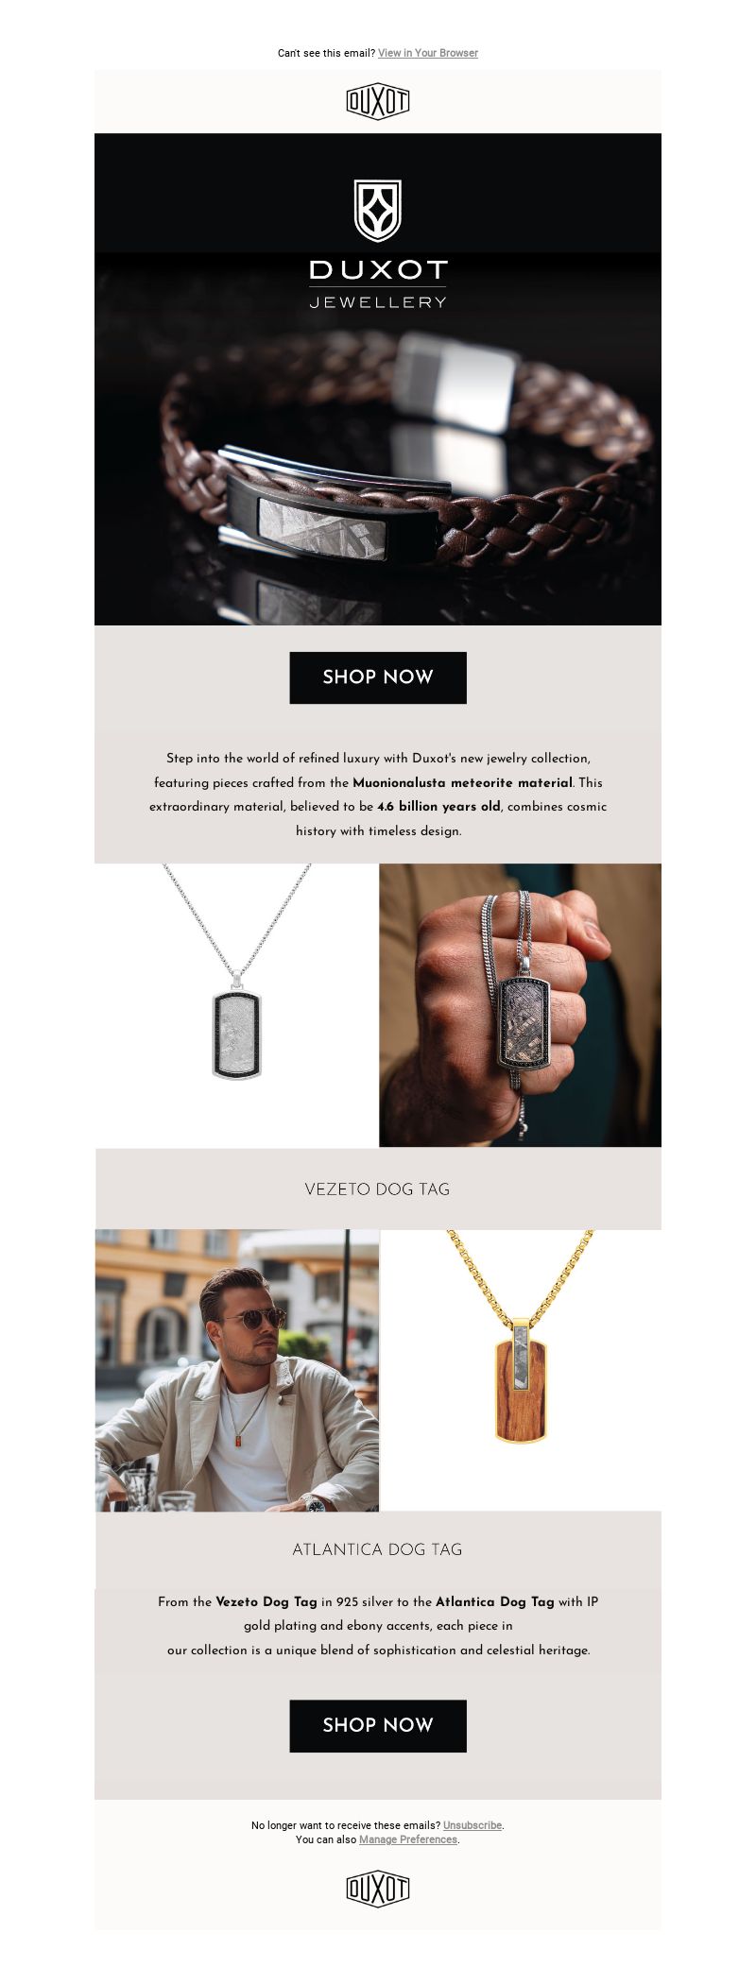
Task: Click the bottom SHOP NOW button
Action: [x=378, y=1725]
